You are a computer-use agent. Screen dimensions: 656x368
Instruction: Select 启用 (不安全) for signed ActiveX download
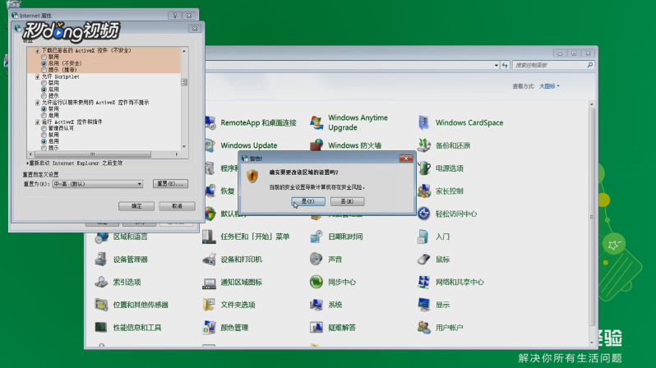[44, 63]
